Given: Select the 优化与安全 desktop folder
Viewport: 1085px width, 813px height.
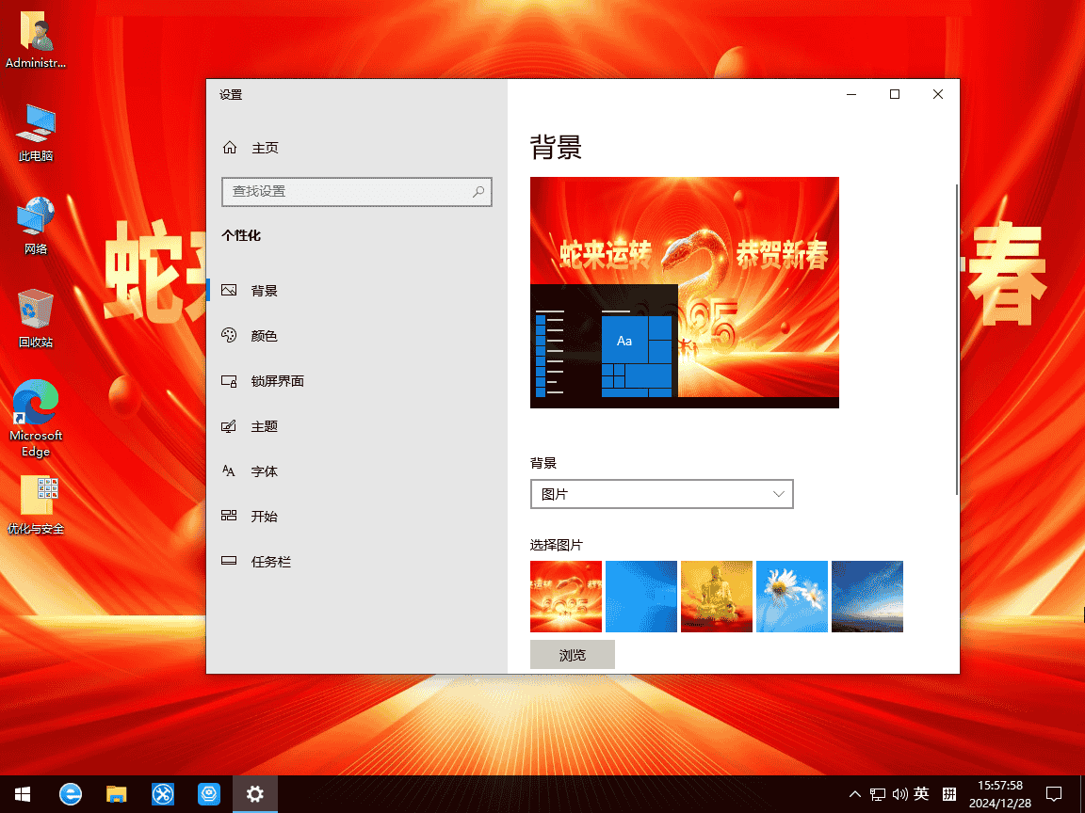Looking at the screenshot, I should pyautogui.click(x=35, y=505).
